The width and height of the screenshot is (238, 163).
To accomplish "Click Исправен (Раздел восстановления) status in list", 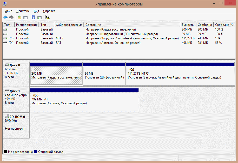I will click(x=111, y=29).
